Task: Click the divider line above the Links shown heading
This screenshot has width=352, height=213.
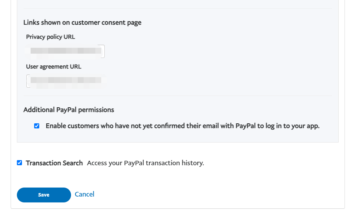Action: (177, 8)
